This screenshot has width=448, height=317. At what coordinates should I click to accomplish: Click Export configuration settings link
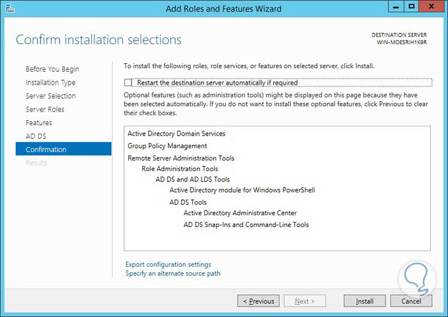click(x=168, y=264)
